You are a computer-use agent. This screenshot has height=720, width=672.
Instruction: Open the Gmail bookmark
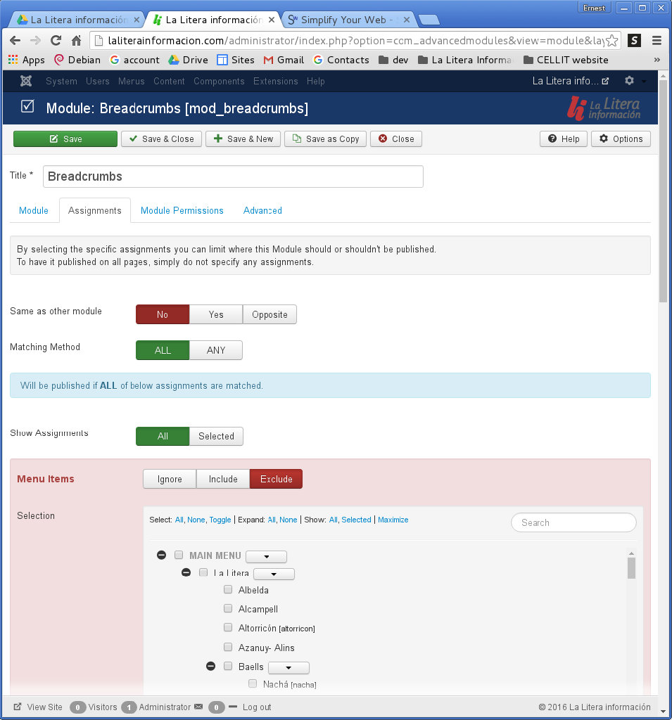point(284,60)
